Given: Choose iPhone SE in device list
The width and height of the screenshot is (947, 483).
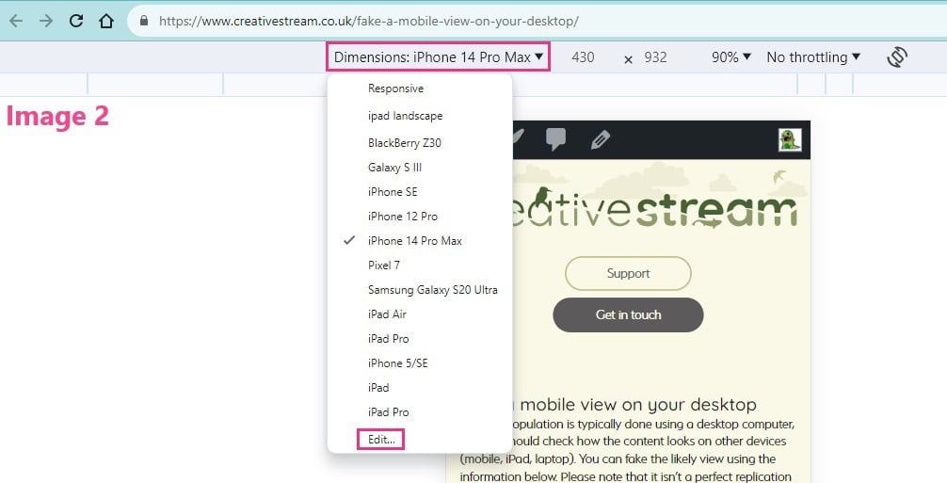Looking at the screenshot, I should (x=393, y=192).
